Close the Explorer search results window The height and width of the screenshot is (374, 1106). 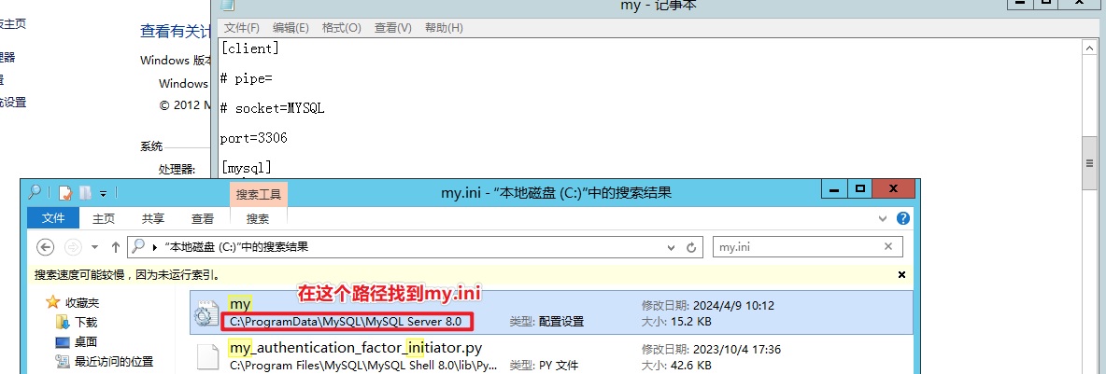893,189
